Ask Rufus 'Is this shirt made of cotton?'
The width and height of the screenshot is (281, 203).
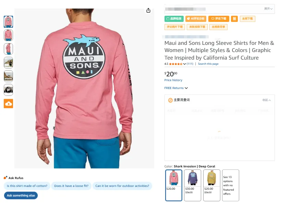pyautogui.click(x=27, y=186)
